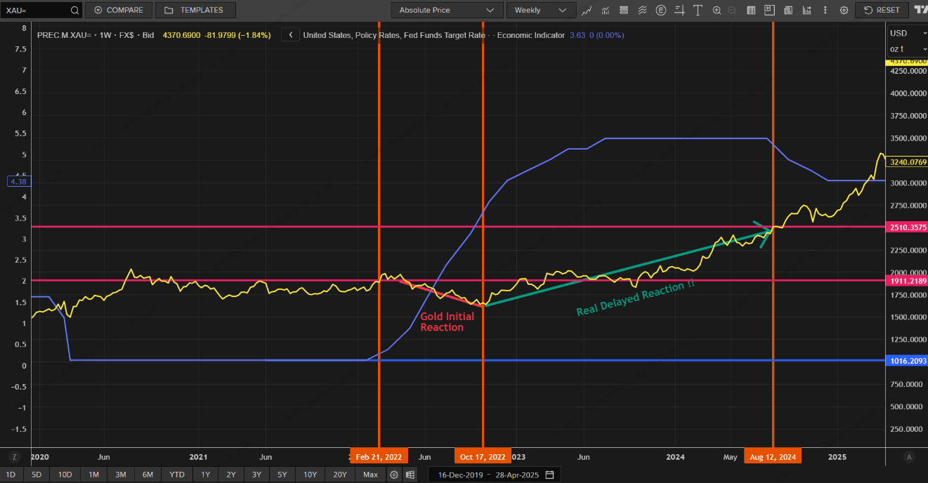The height and width of the screenshot is (483, 928).
Task: Open the indicators bar-chart icon
Action: tap(605, 11)
